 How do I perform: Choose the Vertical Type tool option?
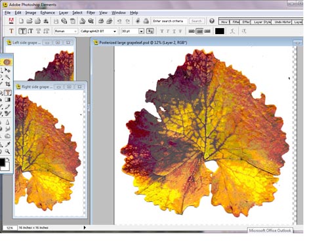30,31
